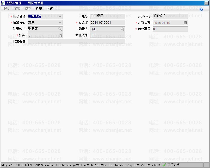
Task: Open the blue help icon
Action: 201,9
